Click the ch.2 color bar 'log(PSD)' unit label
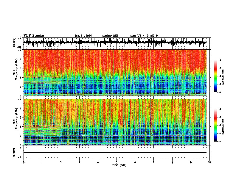The image size is (236, 182). [x=223, y=126]
